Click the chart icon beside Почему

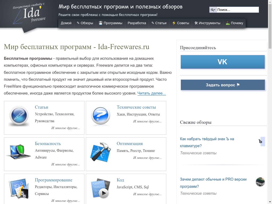click(228, 23)
